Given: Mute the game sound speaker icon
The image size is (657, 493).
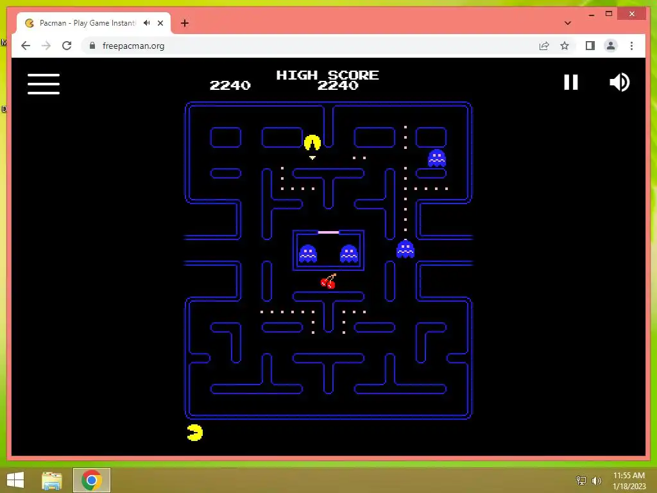Looking at the screenshot, I should pos(619,82).
